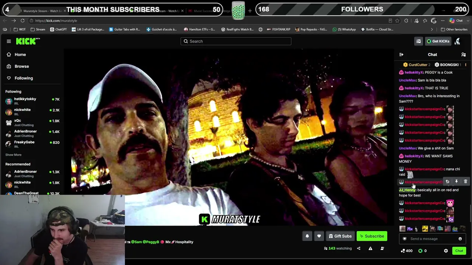Open the user options icon beside report

pos(382,248)
